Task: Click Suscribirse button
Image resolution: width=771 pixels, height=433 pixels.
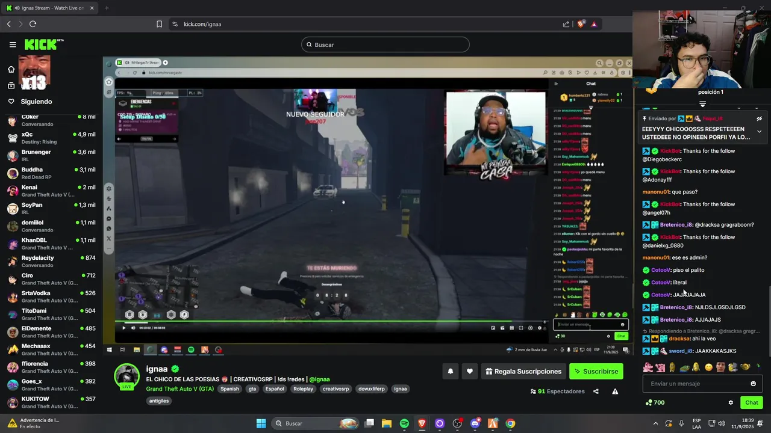Action: click(x=596, y=372)
